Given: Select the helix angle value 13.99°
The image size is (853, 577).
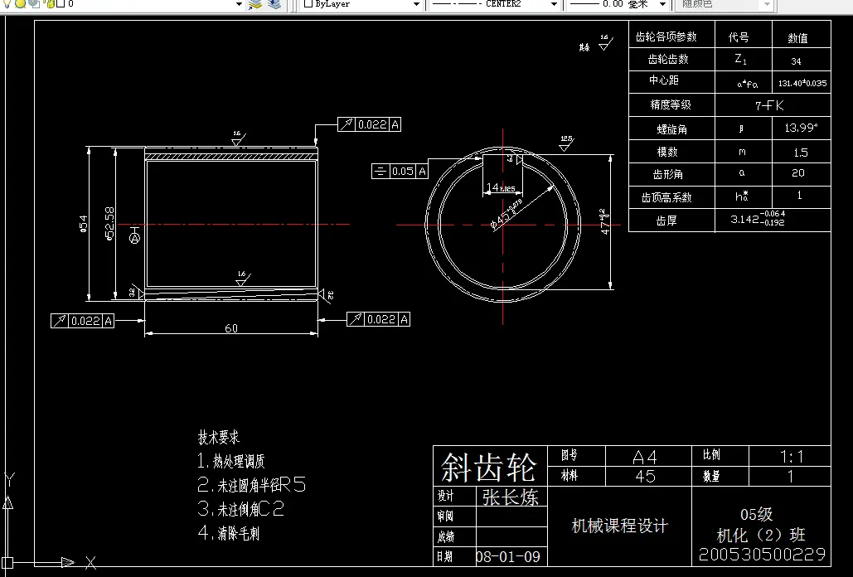Looking at the screenshot, I should click(x=801, y=128).
